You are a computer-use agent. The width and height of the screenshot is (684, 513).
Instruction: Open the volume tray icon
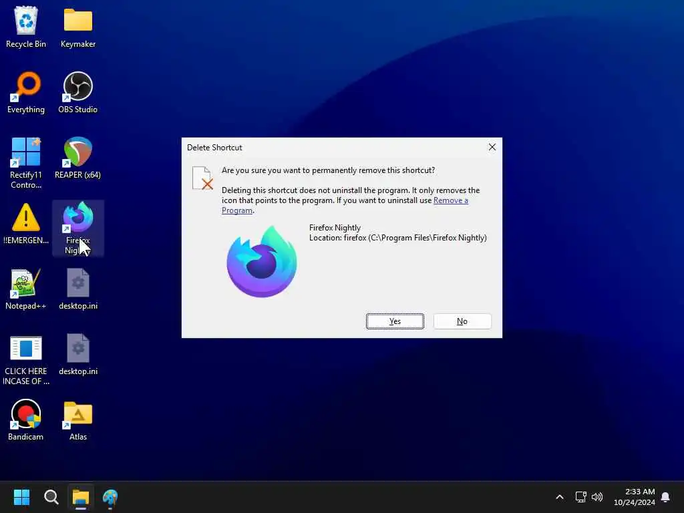click(x=597, y=497)
